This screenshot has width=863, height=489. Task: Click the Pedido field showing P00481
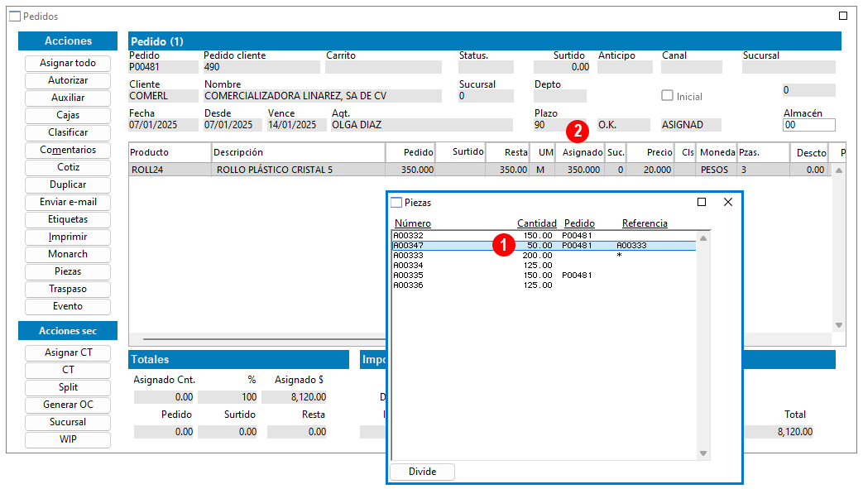[x=163, y=67]
